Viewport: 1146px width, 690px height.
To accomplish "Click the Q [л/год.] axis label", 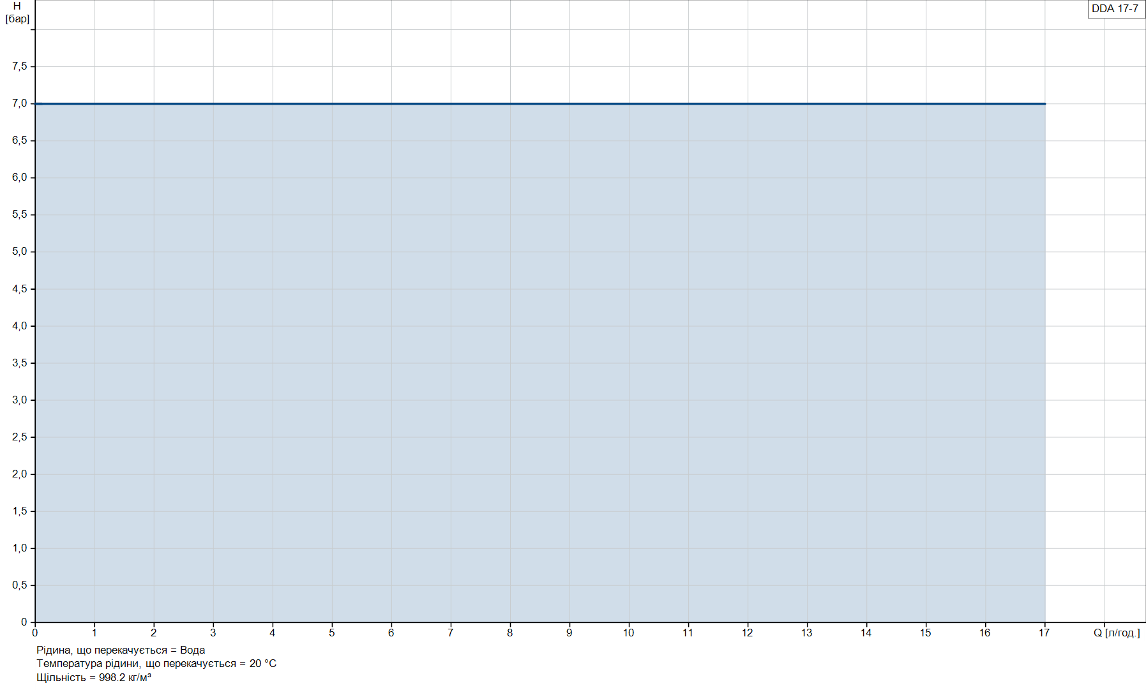I will [1117, 633].
